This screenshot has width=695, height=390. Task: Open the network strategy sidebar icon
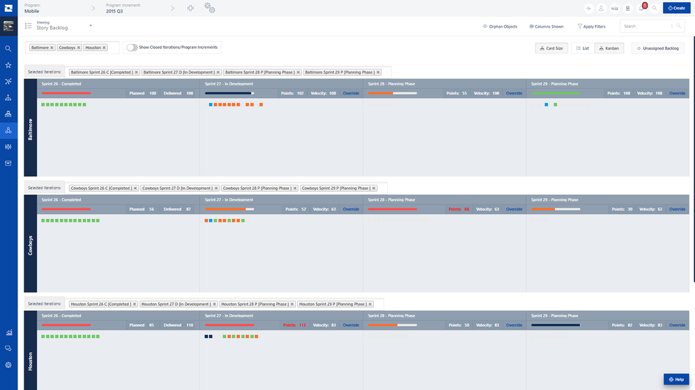8,81
